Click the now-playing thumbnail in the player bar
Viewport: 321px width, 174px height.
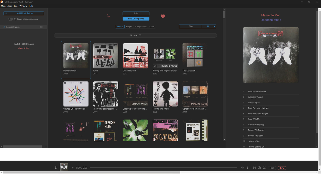(64, 167)
